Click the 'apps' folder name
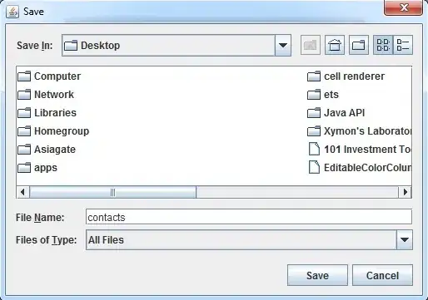This screenshot has height=300, width=428. [46, 168]
